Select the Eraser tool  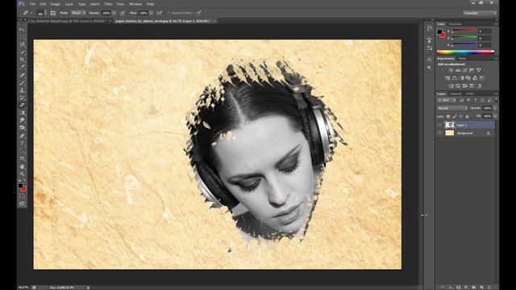[x=23, y=106]
